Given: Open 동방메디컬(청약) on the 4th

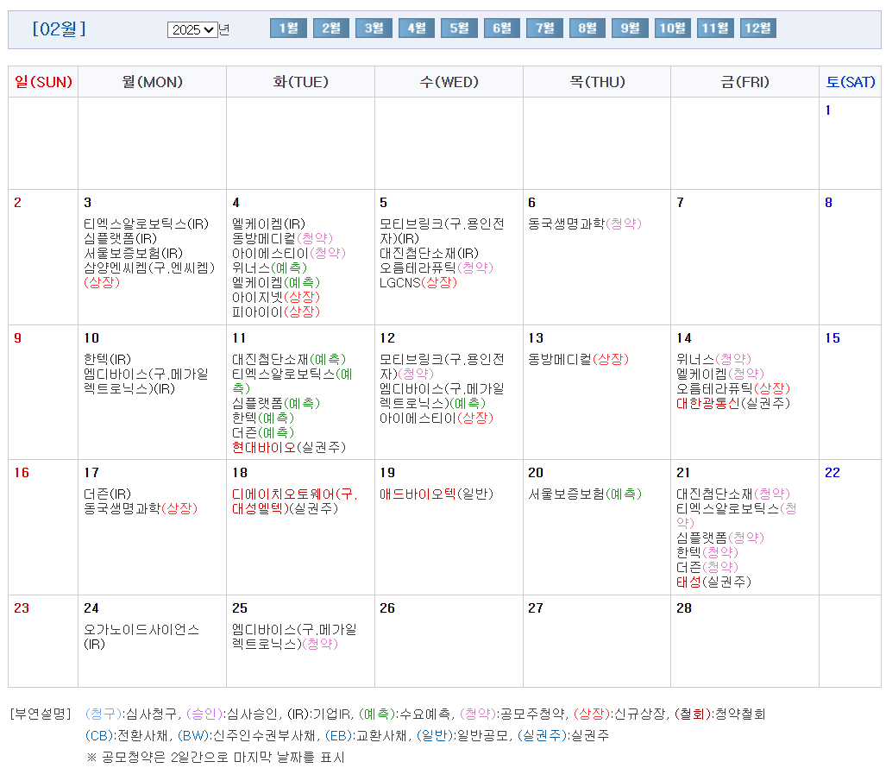Looking at the screenshot, I should tap(282, 238).
